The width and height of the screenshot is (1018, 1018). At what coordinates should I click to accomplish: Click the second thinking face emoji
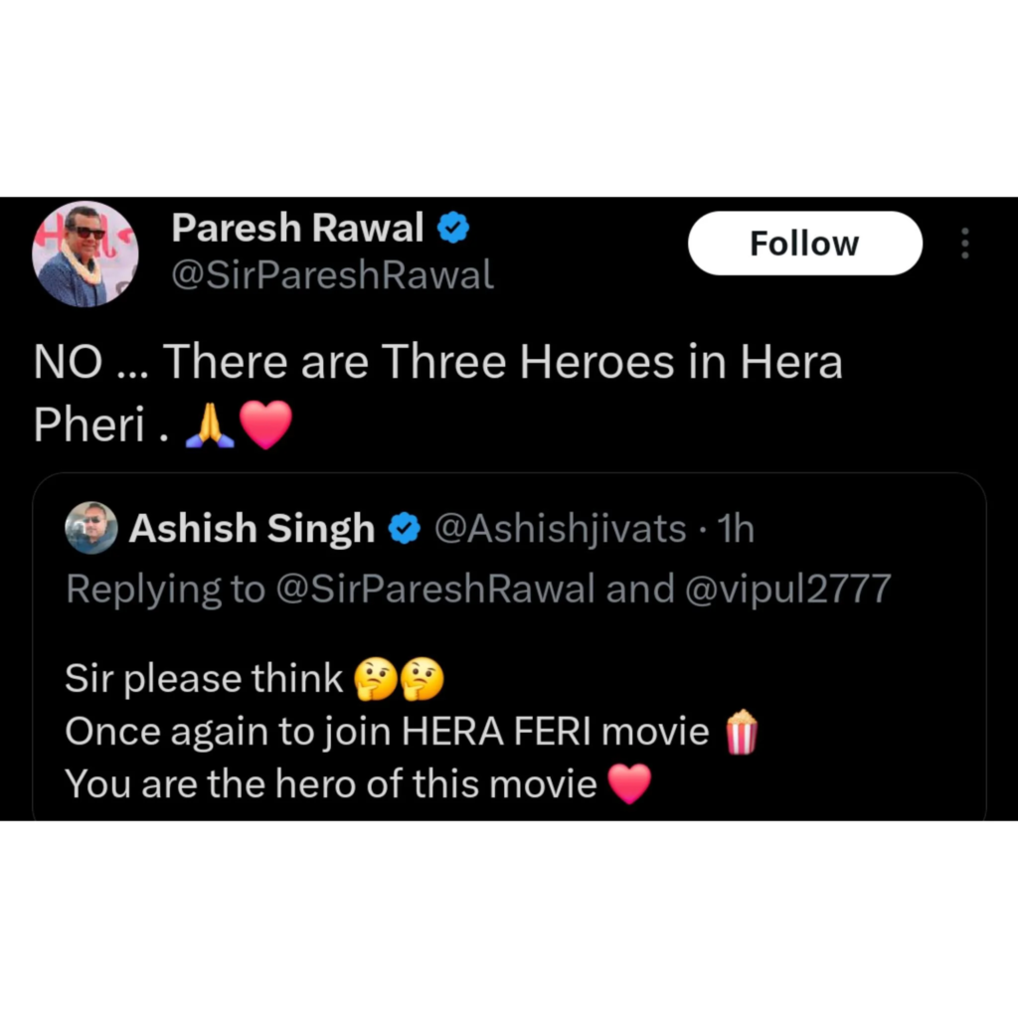coord(422,679)
